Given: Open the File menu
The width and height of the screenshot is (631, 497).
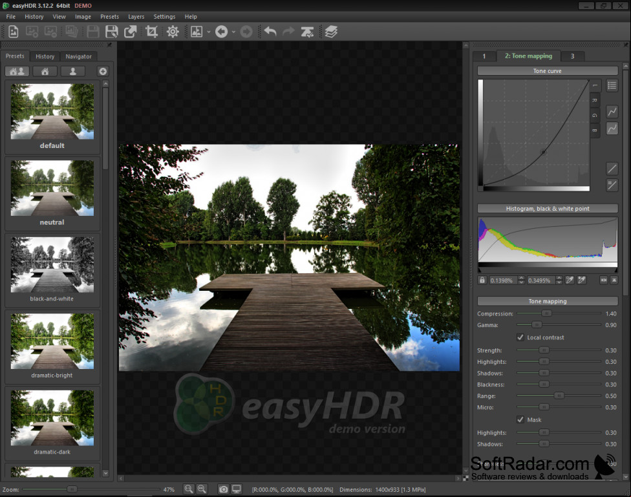Looking at the screenshot, I should pyautogui.click(x=11, y=17).
